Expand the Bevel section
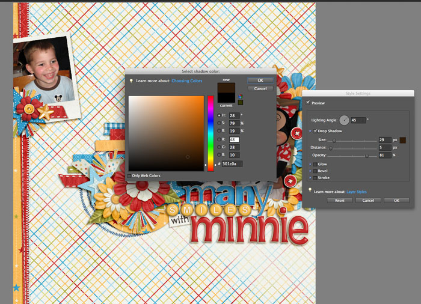 tap(310, 171)
